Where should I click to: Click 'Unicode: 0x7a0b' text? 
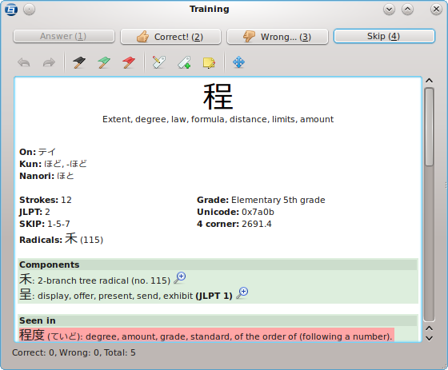point(235,212)
